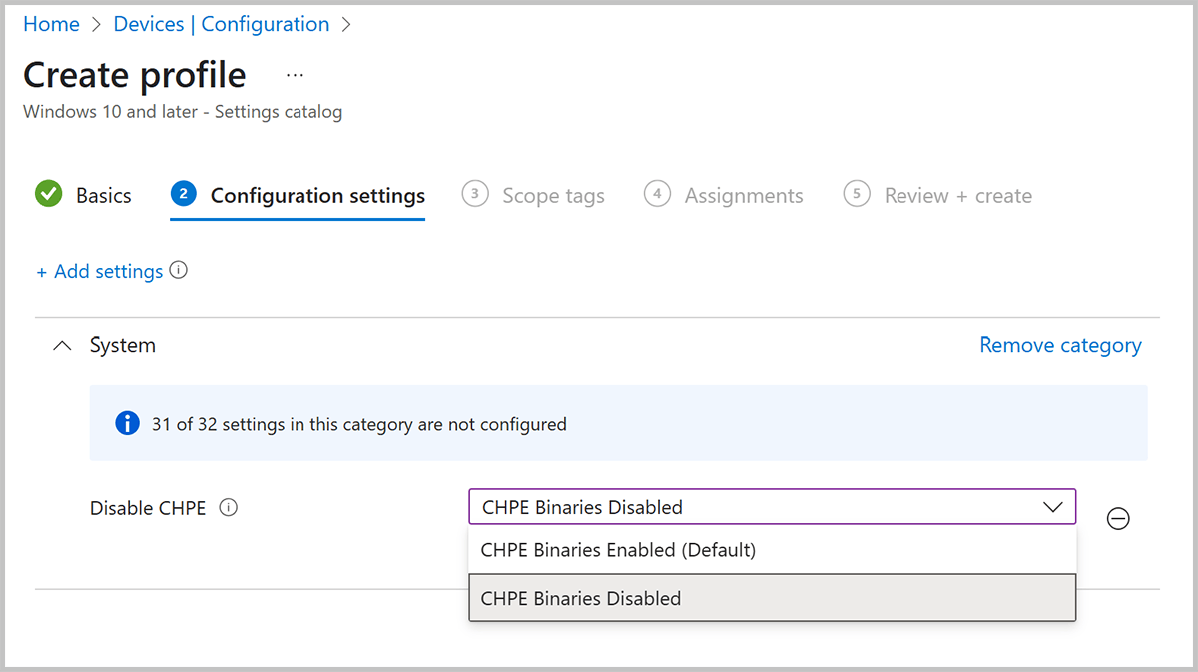This screenshot has width=1198, height=672.
Task: Click Remove category for System
Action: point(1060,344)
